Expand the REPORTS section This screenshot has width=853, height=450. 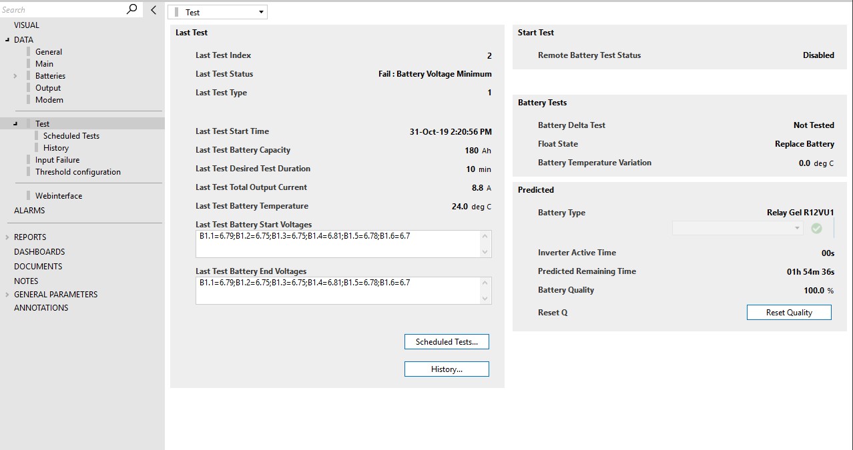7,237
